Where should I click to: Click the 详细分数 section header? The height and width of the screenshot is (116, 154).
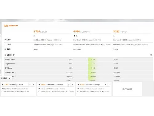[11, 55]
